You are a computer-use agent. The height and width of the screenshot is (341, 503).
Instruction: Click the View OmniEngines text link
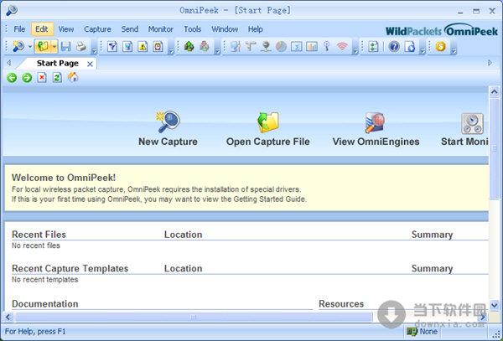376,142
